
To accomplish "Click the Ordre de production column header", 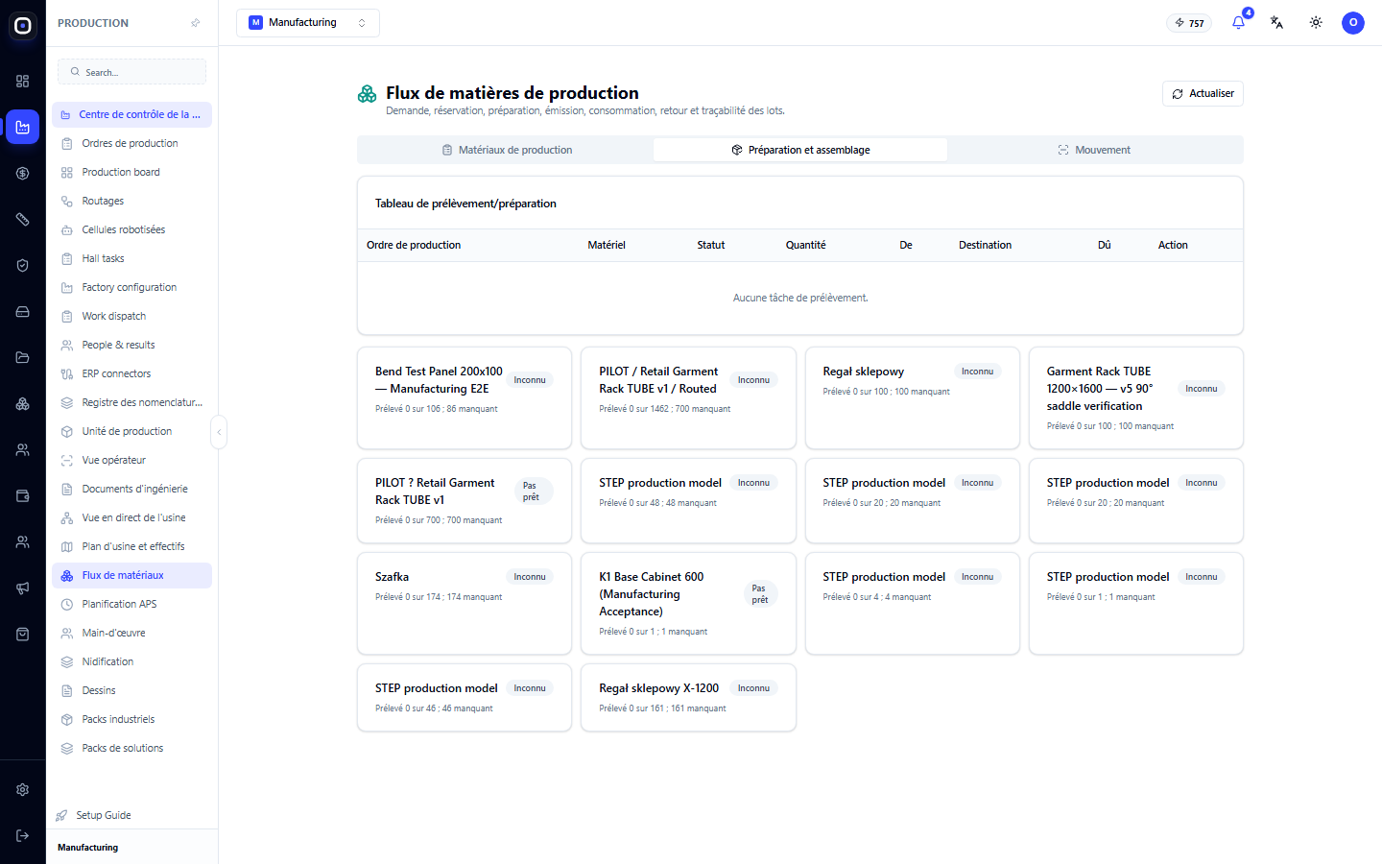I will [414, 246].
